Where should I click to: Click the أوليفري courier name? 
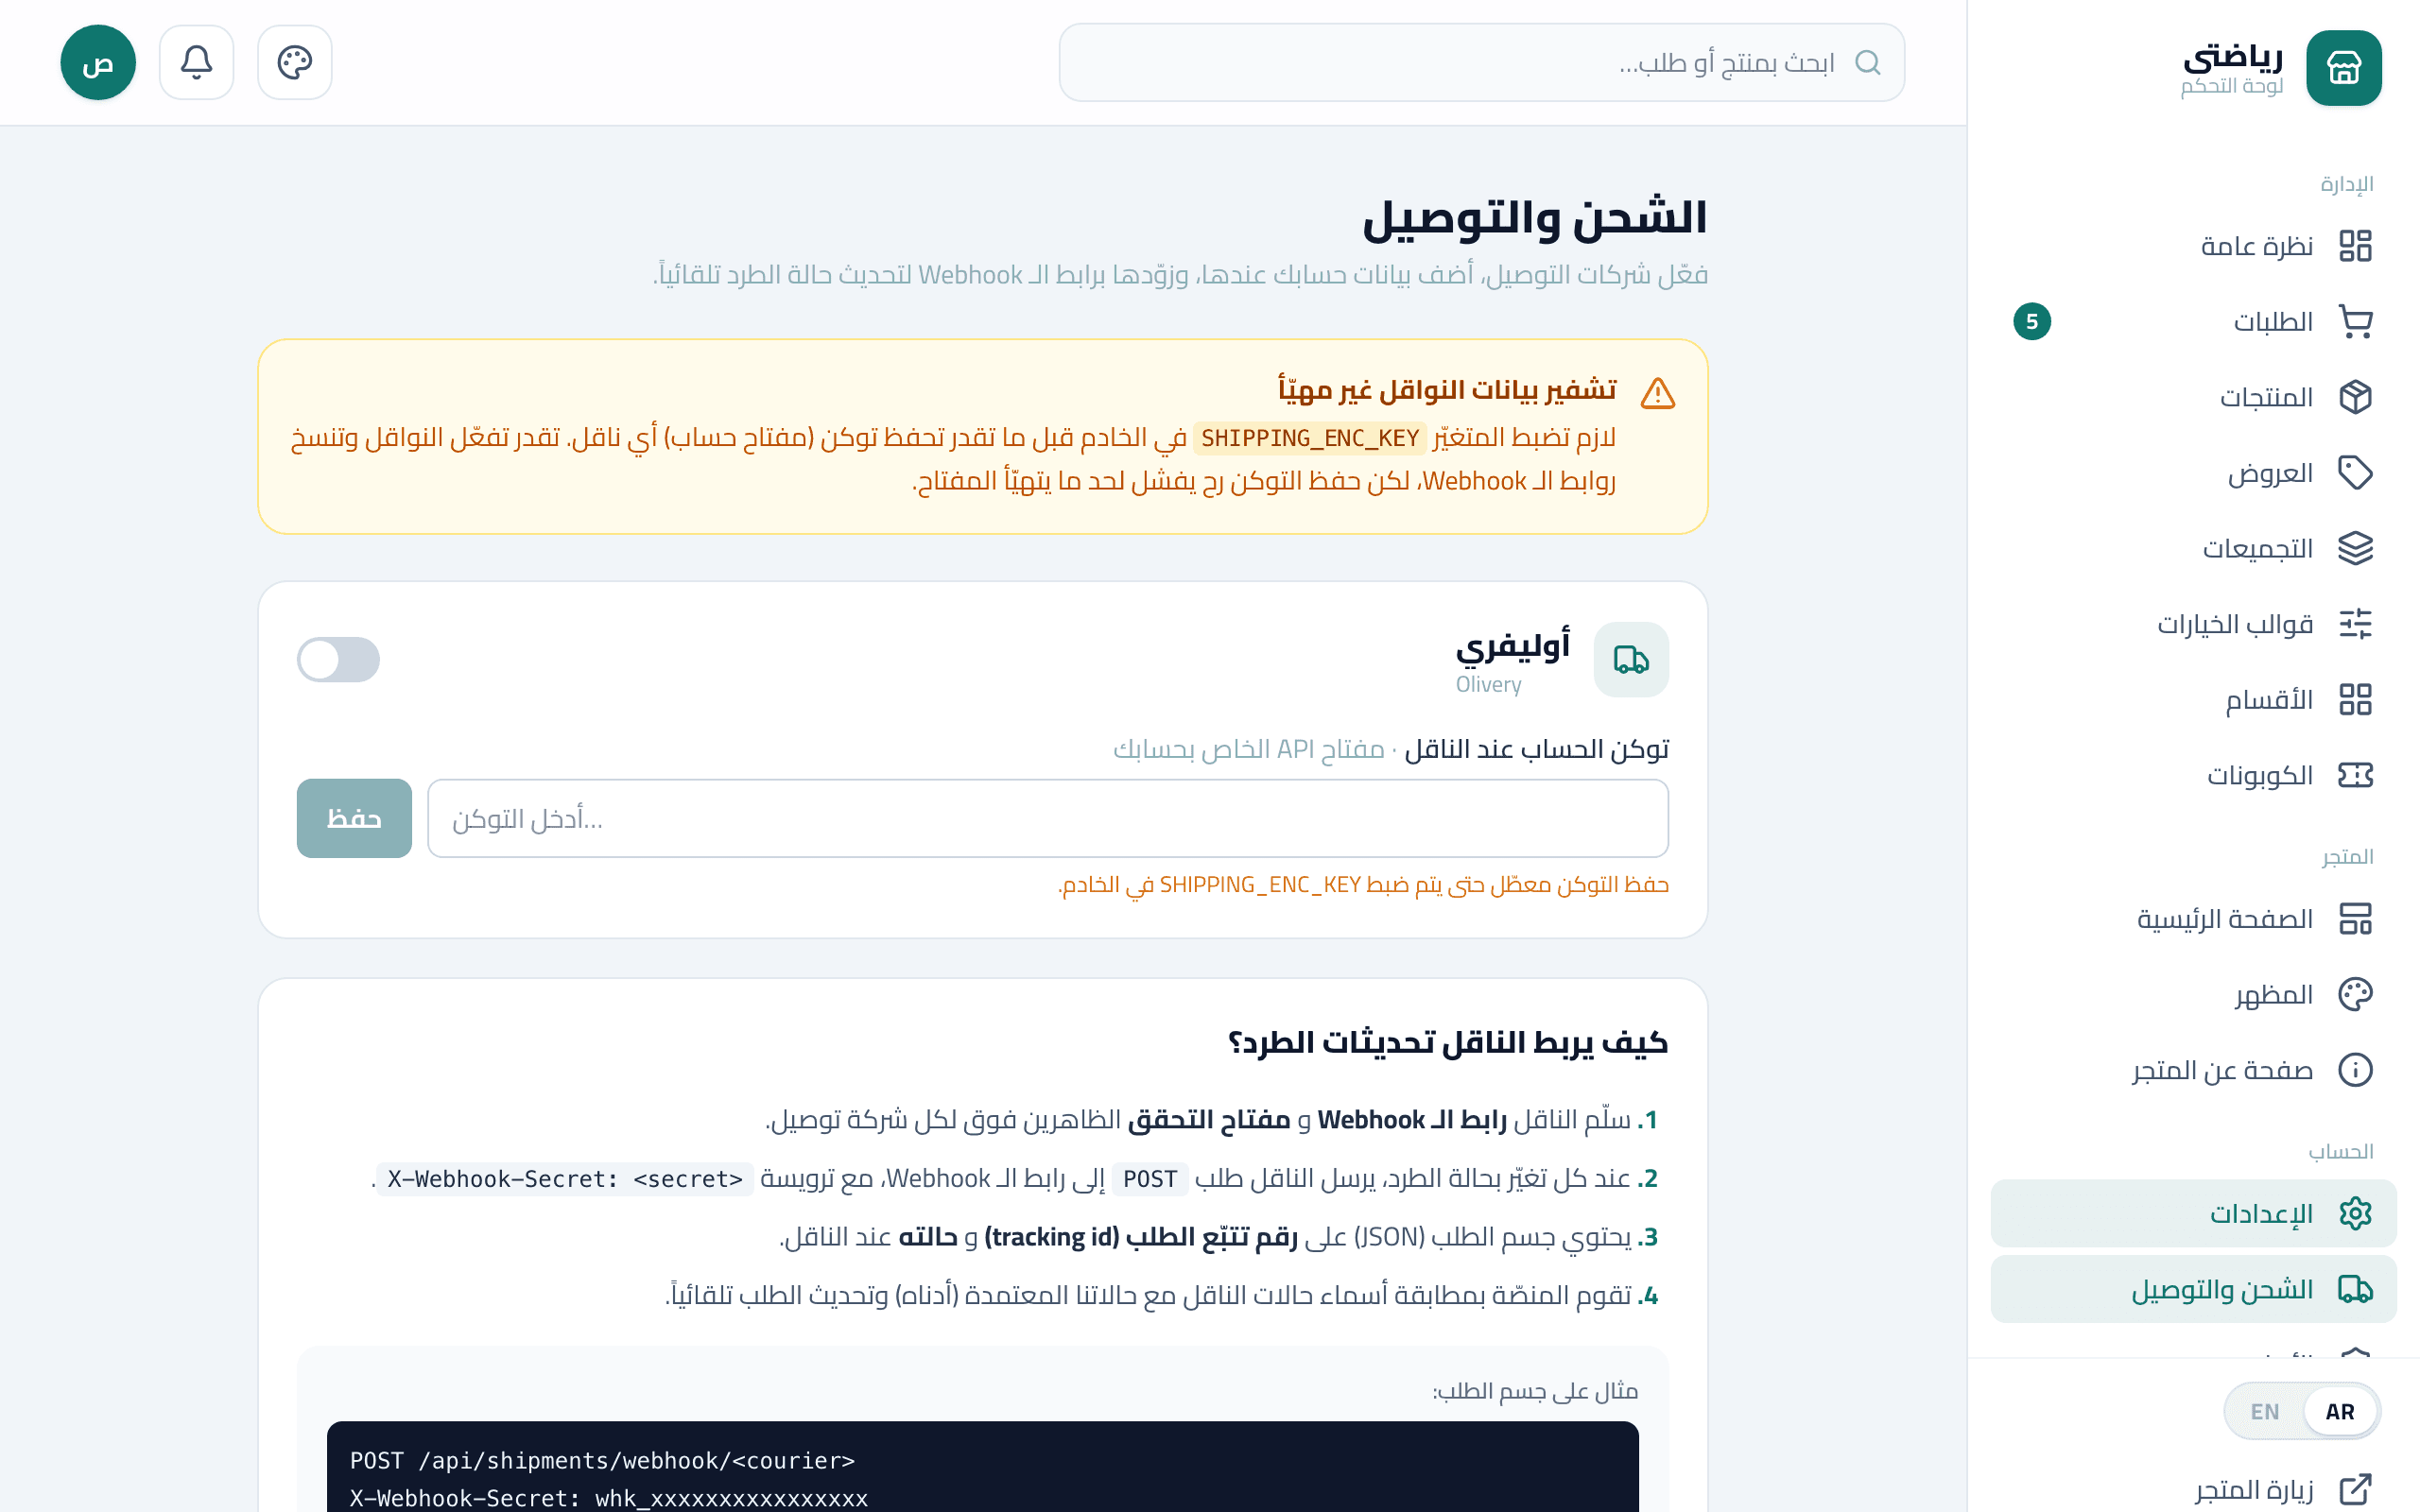tap(1512, 646)
